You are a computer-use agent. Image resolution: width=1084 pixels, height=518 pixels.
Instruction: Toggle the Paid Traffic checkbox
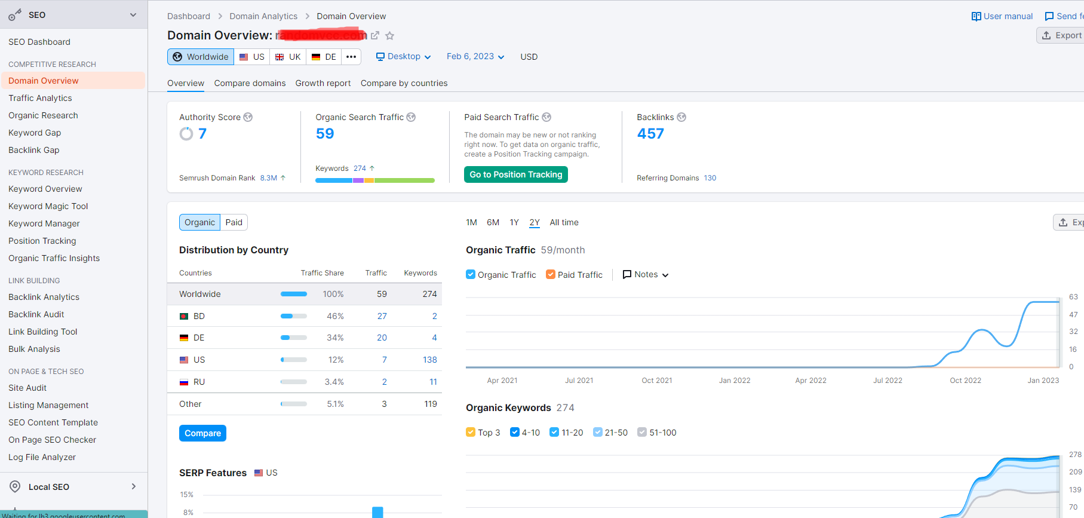[551, 274]
